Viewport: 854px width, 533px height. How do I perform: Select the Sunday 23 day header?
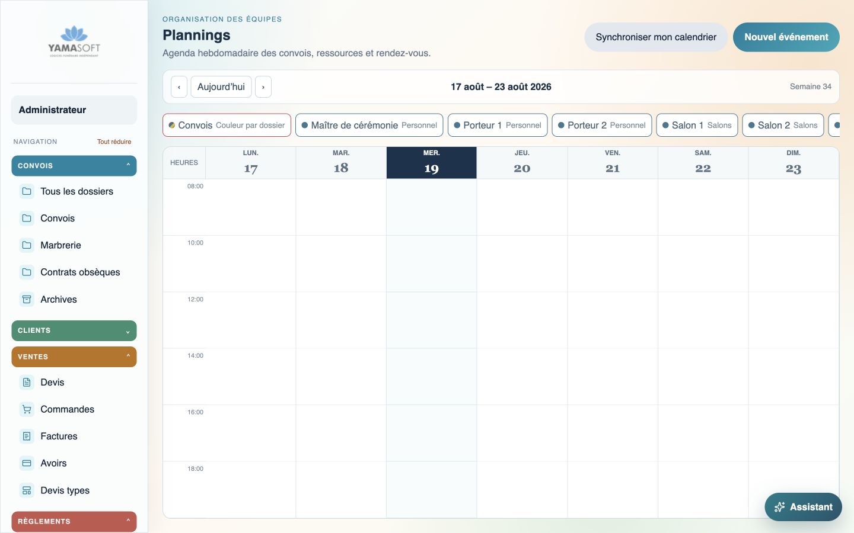794,163
